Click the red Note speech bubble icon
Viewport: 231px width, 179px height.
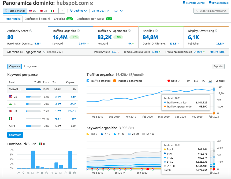[x=169, y=81]
